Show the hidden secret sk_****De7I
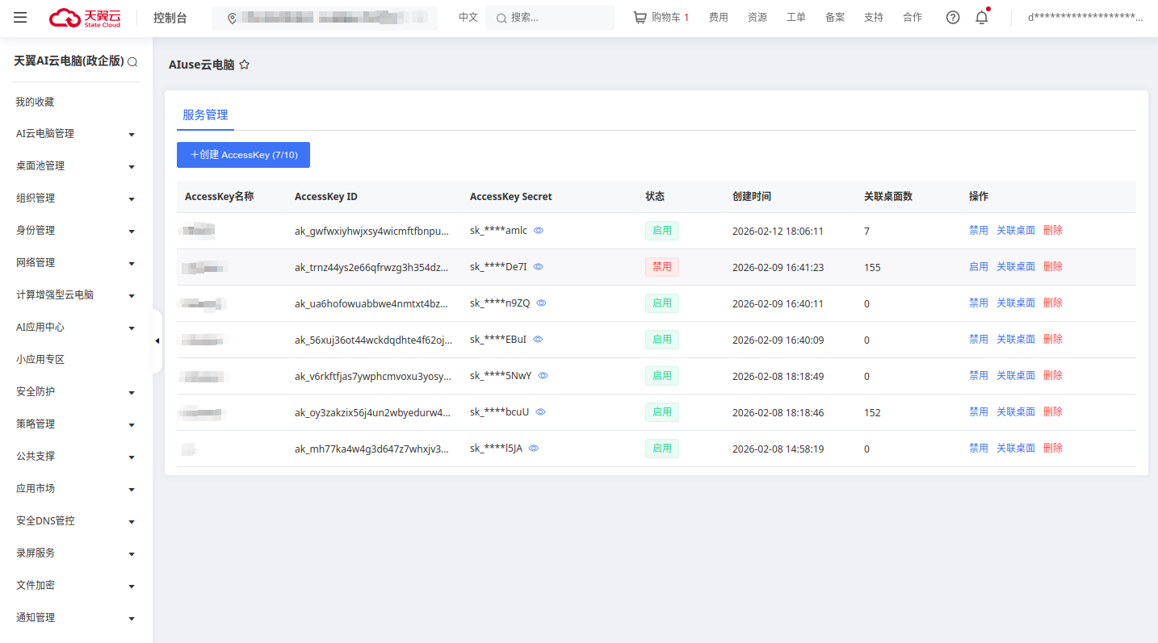Viewport: 1158px width, 643px height. [x=539, y=267]
